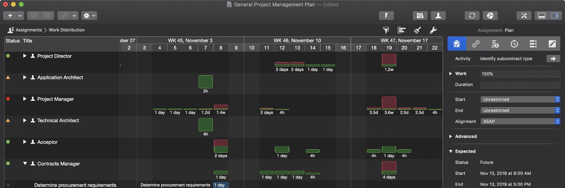565x188 pixels.
Task: Click the Identify subcontract type activity text
Action: coord(506,59)
